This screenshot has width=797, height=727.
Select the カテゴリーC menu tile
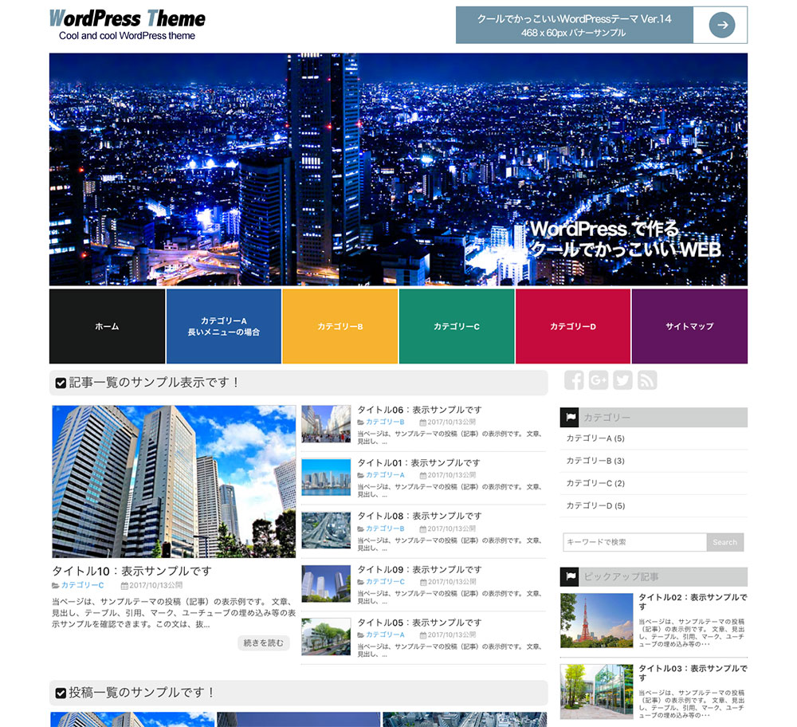[x=457, y=326]
